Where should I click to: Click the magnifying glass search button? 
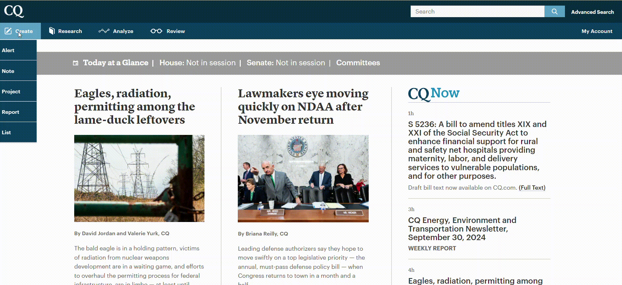554,12
